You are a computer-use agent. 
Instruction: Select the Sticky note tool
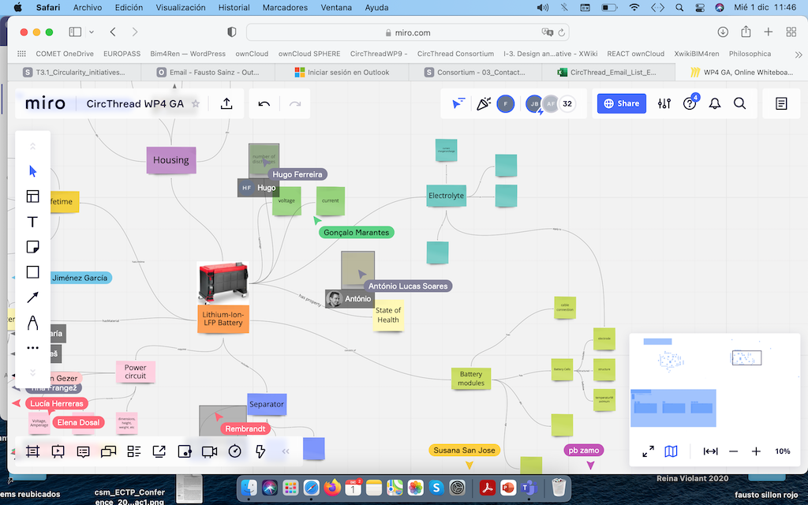click(x=32, y=247)
